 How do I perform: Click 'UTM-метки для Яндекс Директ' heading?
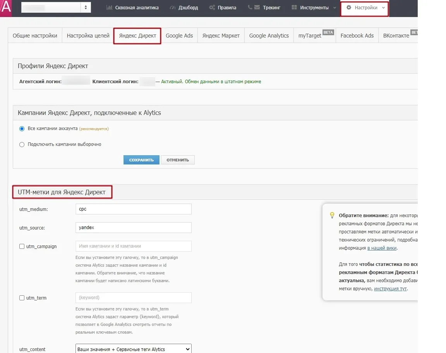pyautogui.click(x=62, y=192)
